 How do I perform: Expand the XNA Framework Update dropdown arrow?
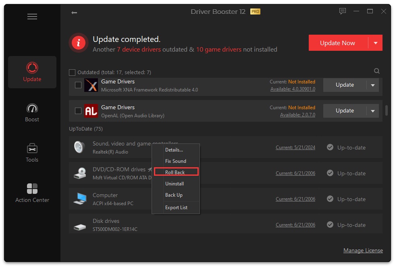point(373,85)
